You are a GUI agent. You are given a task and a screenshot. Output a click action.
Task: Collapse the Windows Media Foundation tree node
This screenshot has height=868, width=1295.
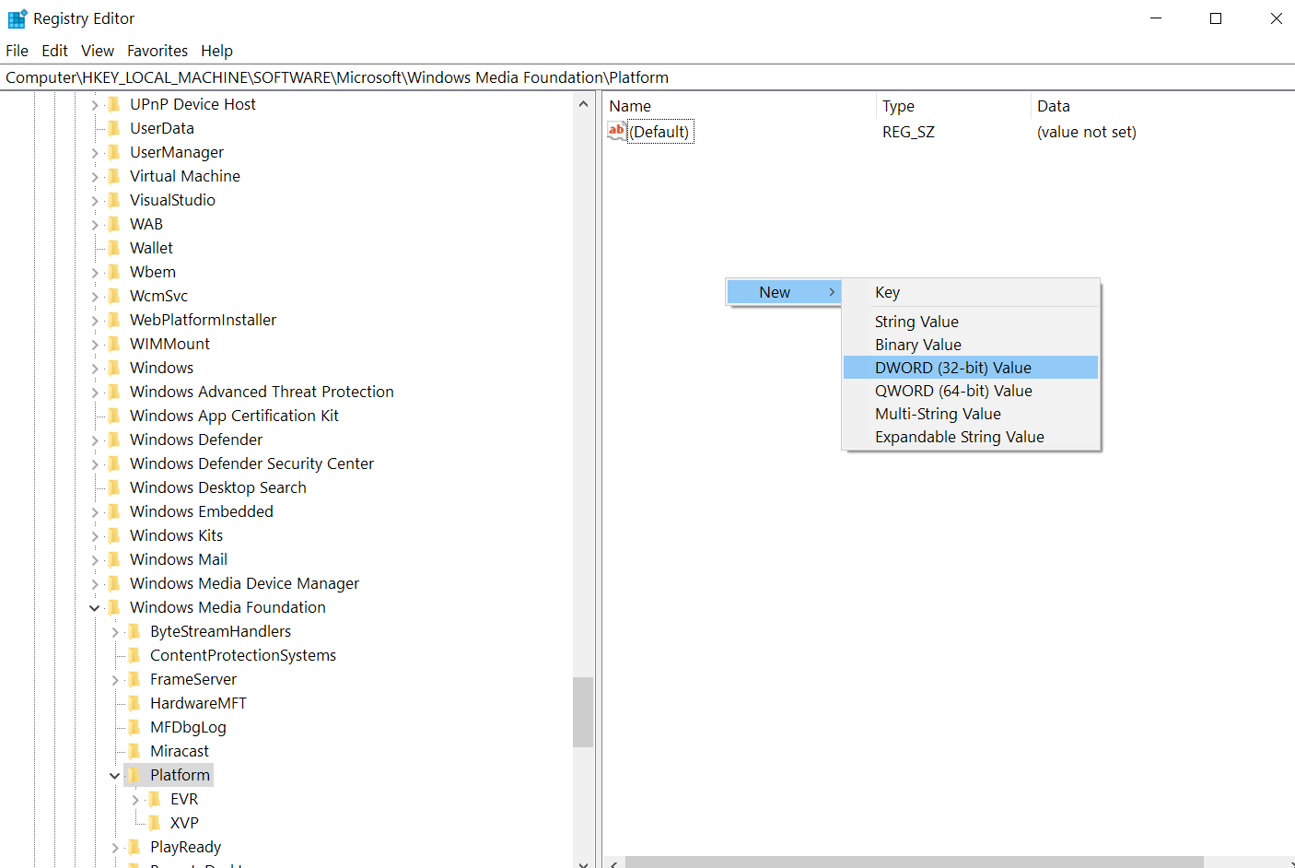[94, 608]
